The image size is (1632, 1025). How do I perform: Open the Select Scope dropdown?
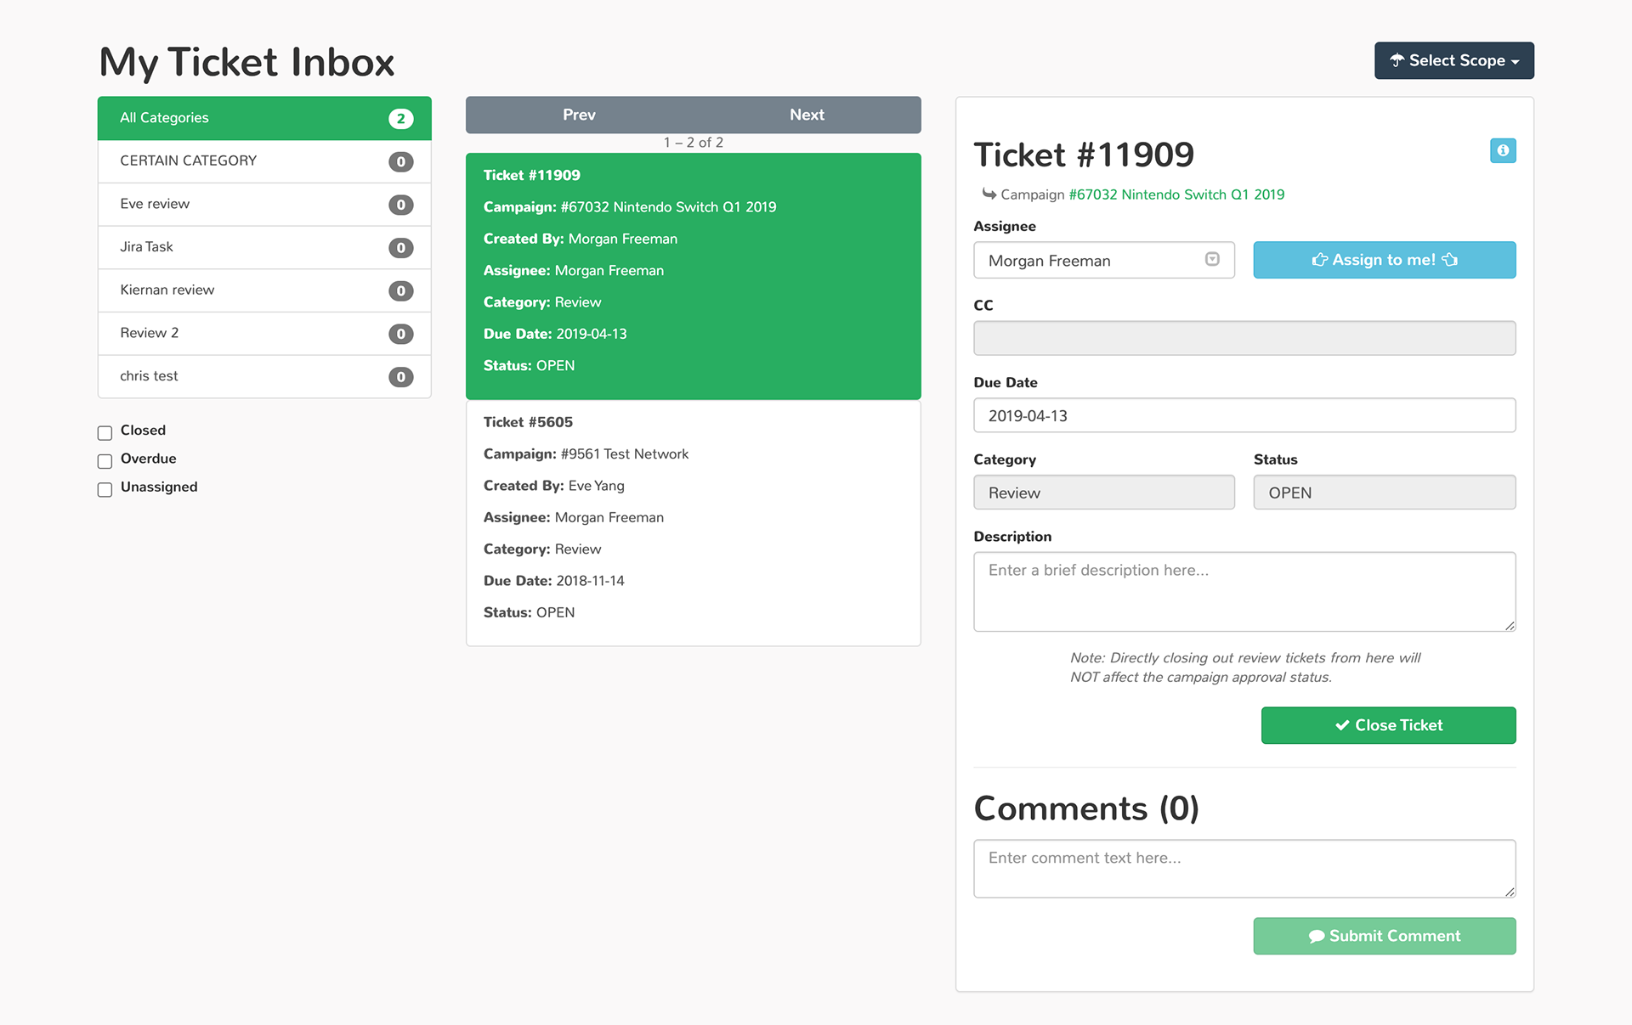pyautogui.click(x=1453, y=60)
